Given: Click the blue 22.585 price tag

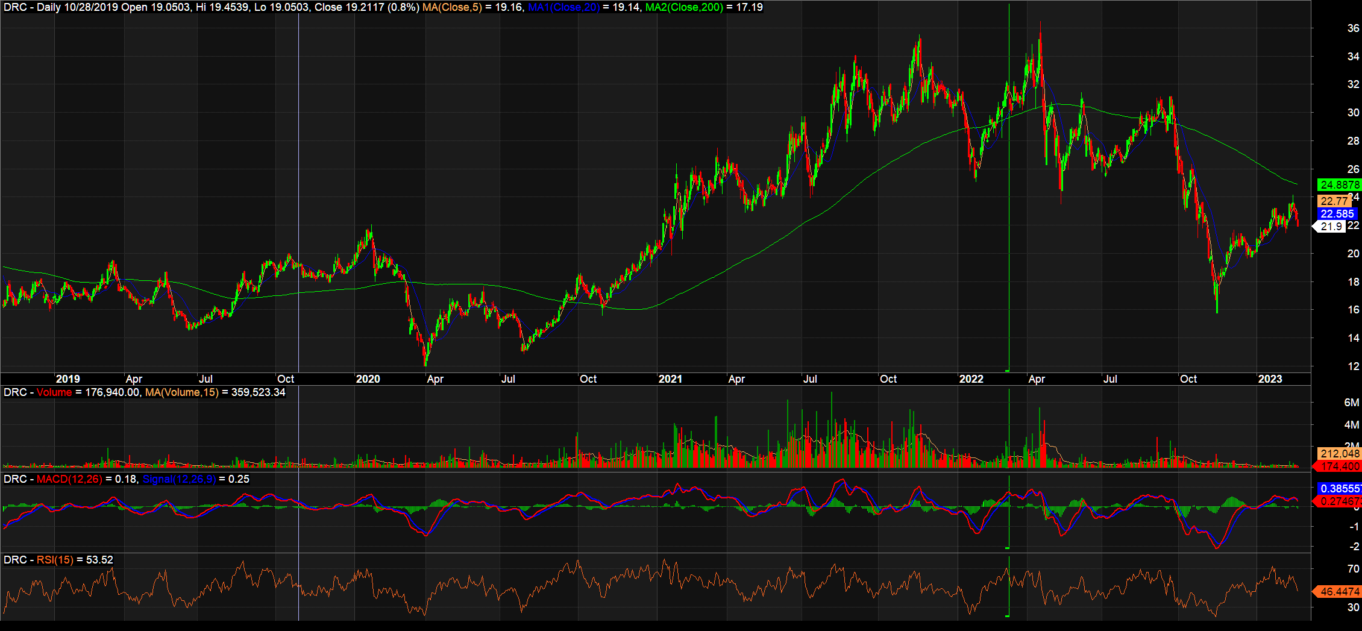Looking at the screenshot, I should coord(1337,214).
